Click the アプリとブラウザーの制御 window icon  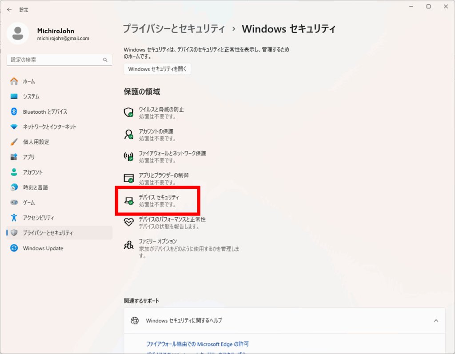128,179
